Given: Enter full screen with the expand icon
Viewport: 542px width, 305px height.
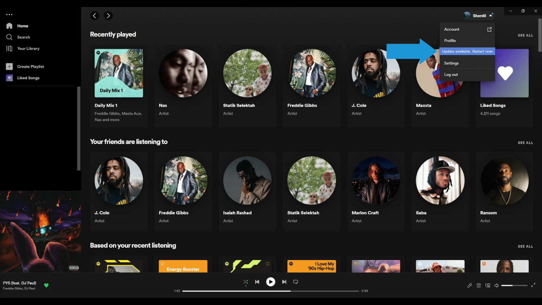Looking at the screenshot, I should pyautogui.click(x=534, y=286).
